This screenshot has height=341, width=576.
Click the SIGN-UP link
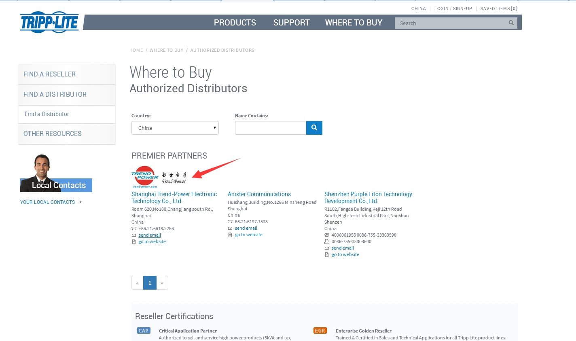click(x=462, y=8)
